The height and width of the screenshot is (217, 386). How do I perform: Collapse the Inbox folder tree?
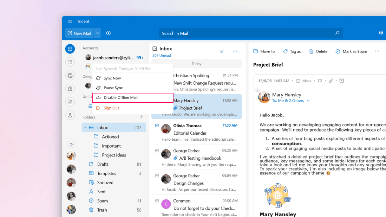(85, 128)
